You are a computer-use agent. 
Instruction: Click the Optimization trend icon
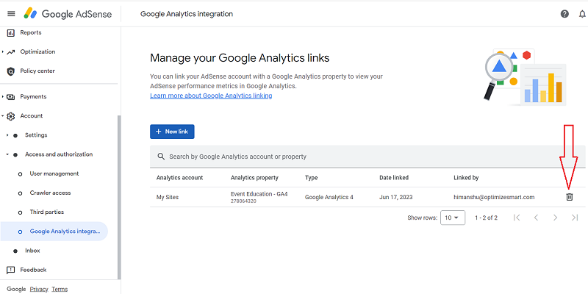pyautogui.click(x=11, y=51)
